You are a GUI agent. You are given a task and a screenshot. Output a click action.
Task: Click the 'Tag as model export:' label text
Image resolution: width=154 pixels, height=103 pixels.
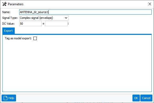tap(18, 38)
